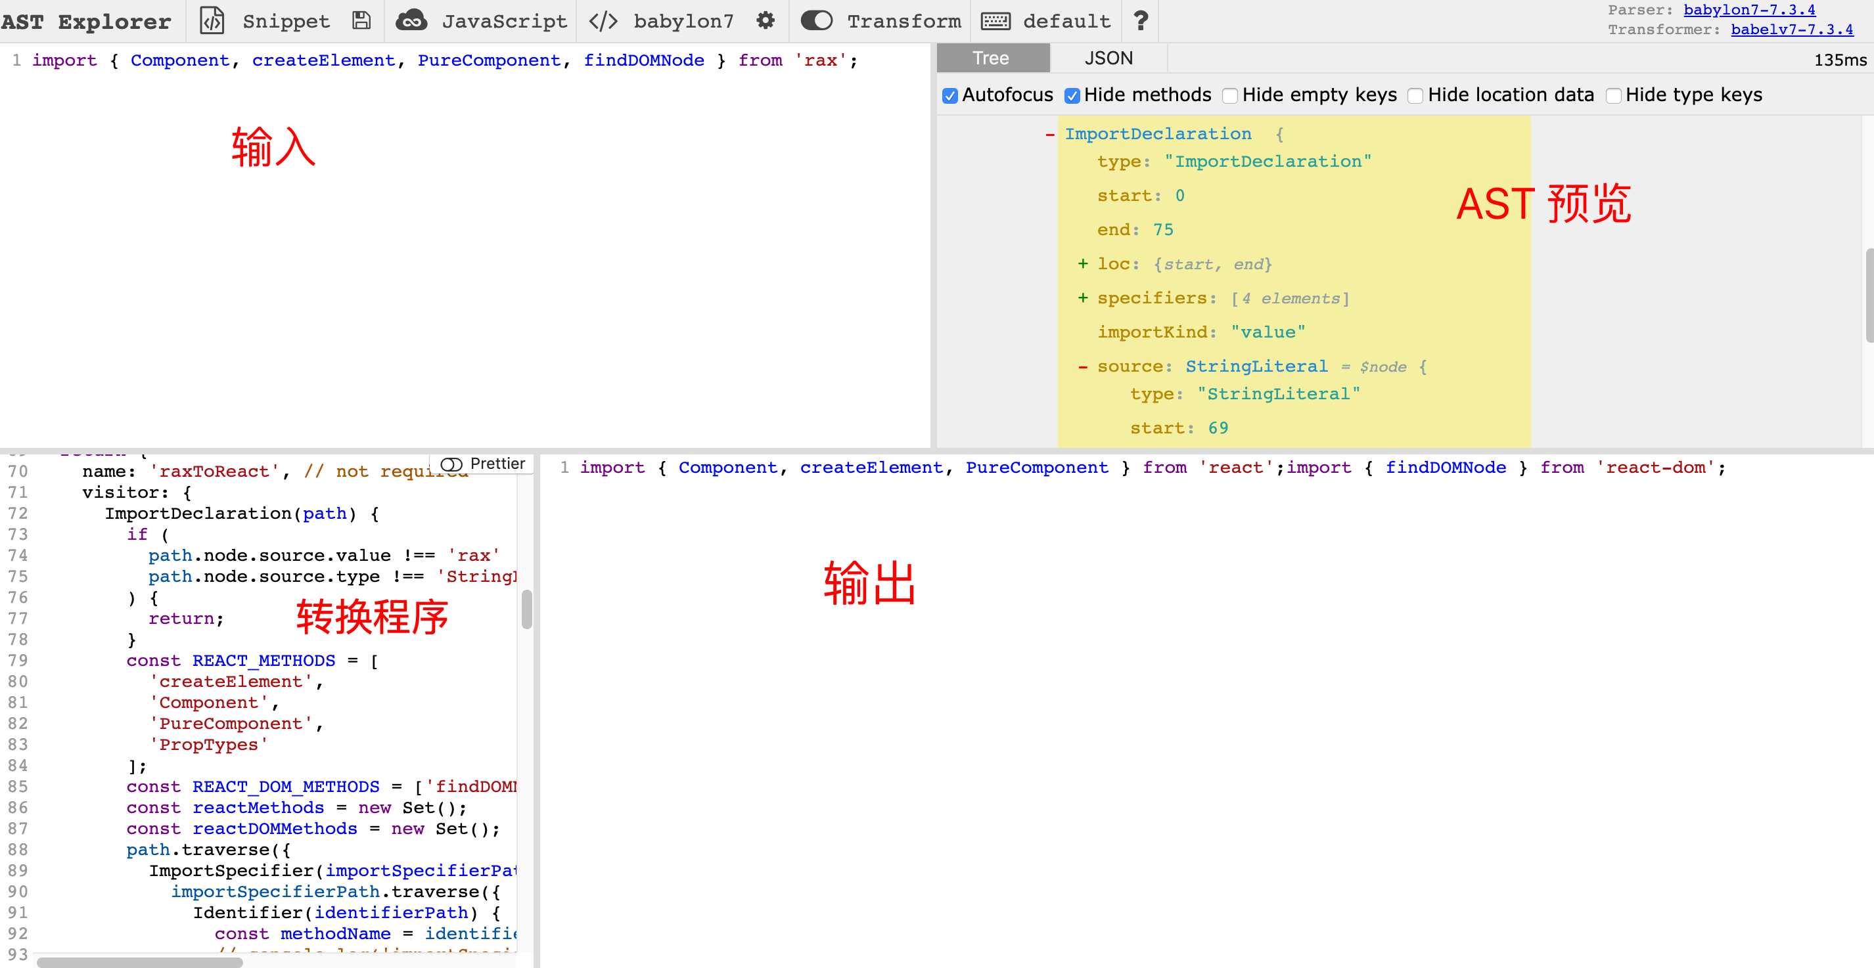
Task: Collapse the ImportDeclaration node
Action: click(1050, 135)
